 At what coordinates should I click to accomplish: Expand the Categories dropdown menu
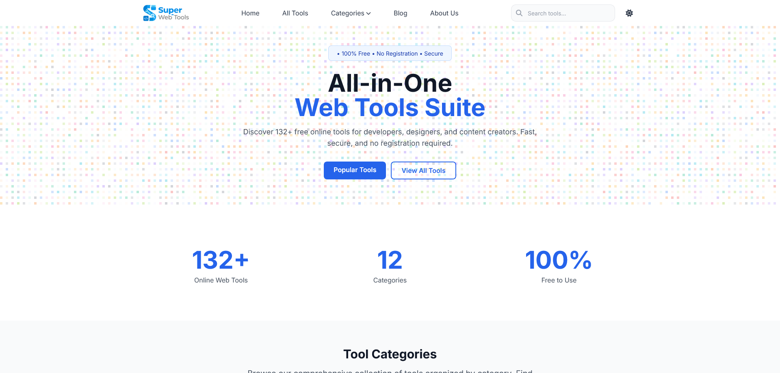351,13
